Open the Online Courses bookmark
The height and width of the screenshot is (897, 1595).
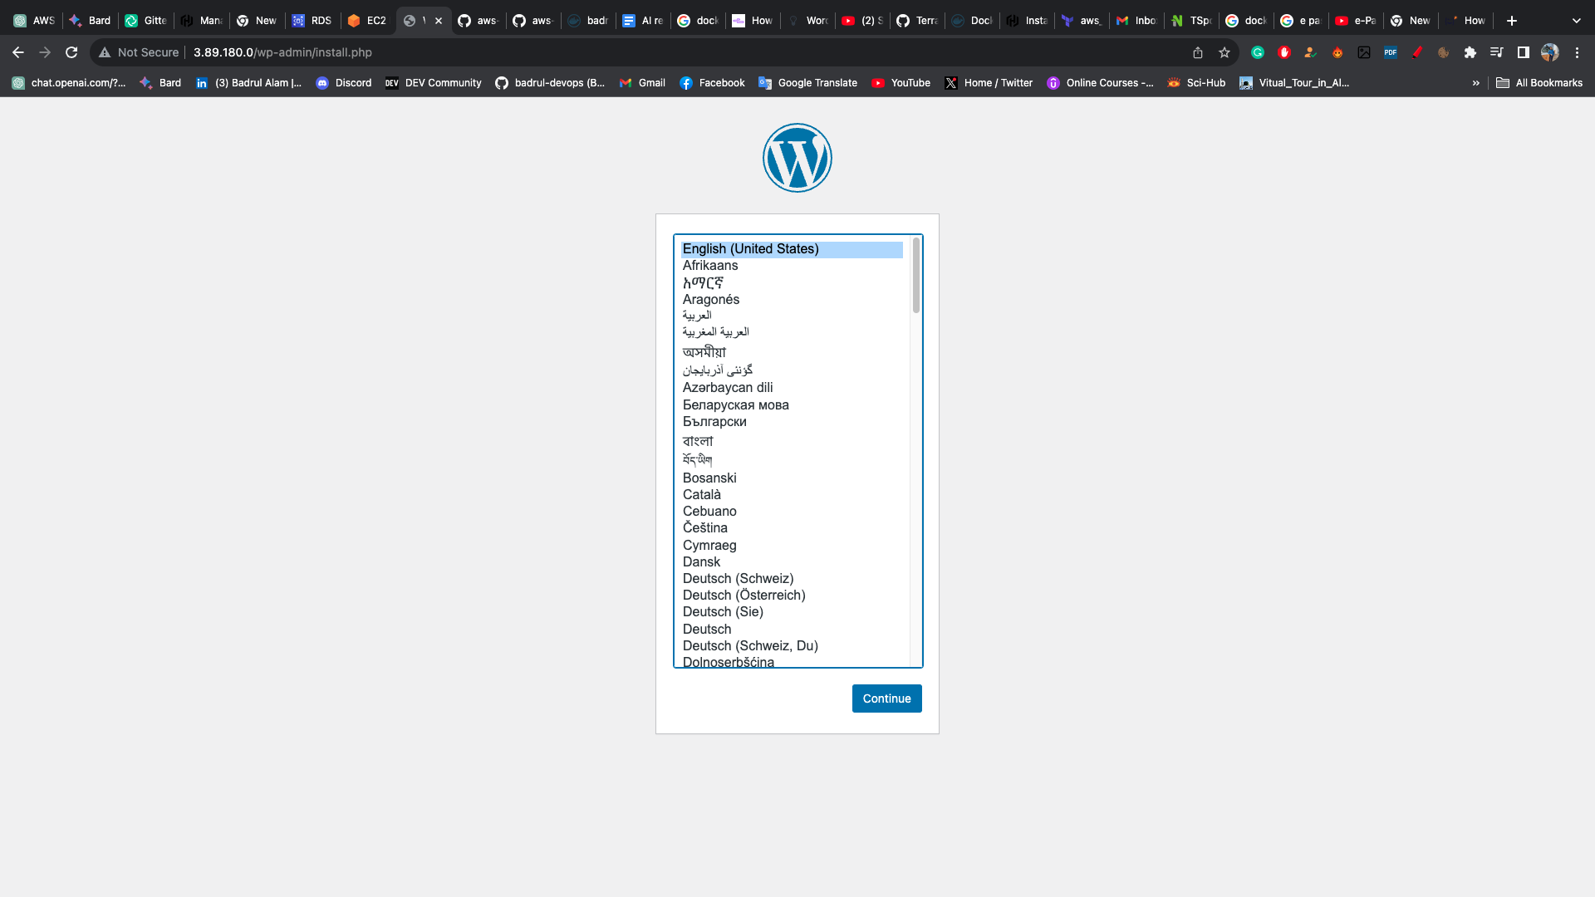point(1100,83)
